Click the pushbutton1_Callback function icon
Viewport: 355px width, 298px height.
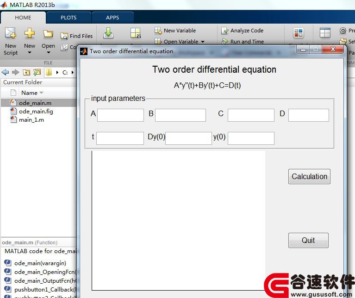pos(7,289)
